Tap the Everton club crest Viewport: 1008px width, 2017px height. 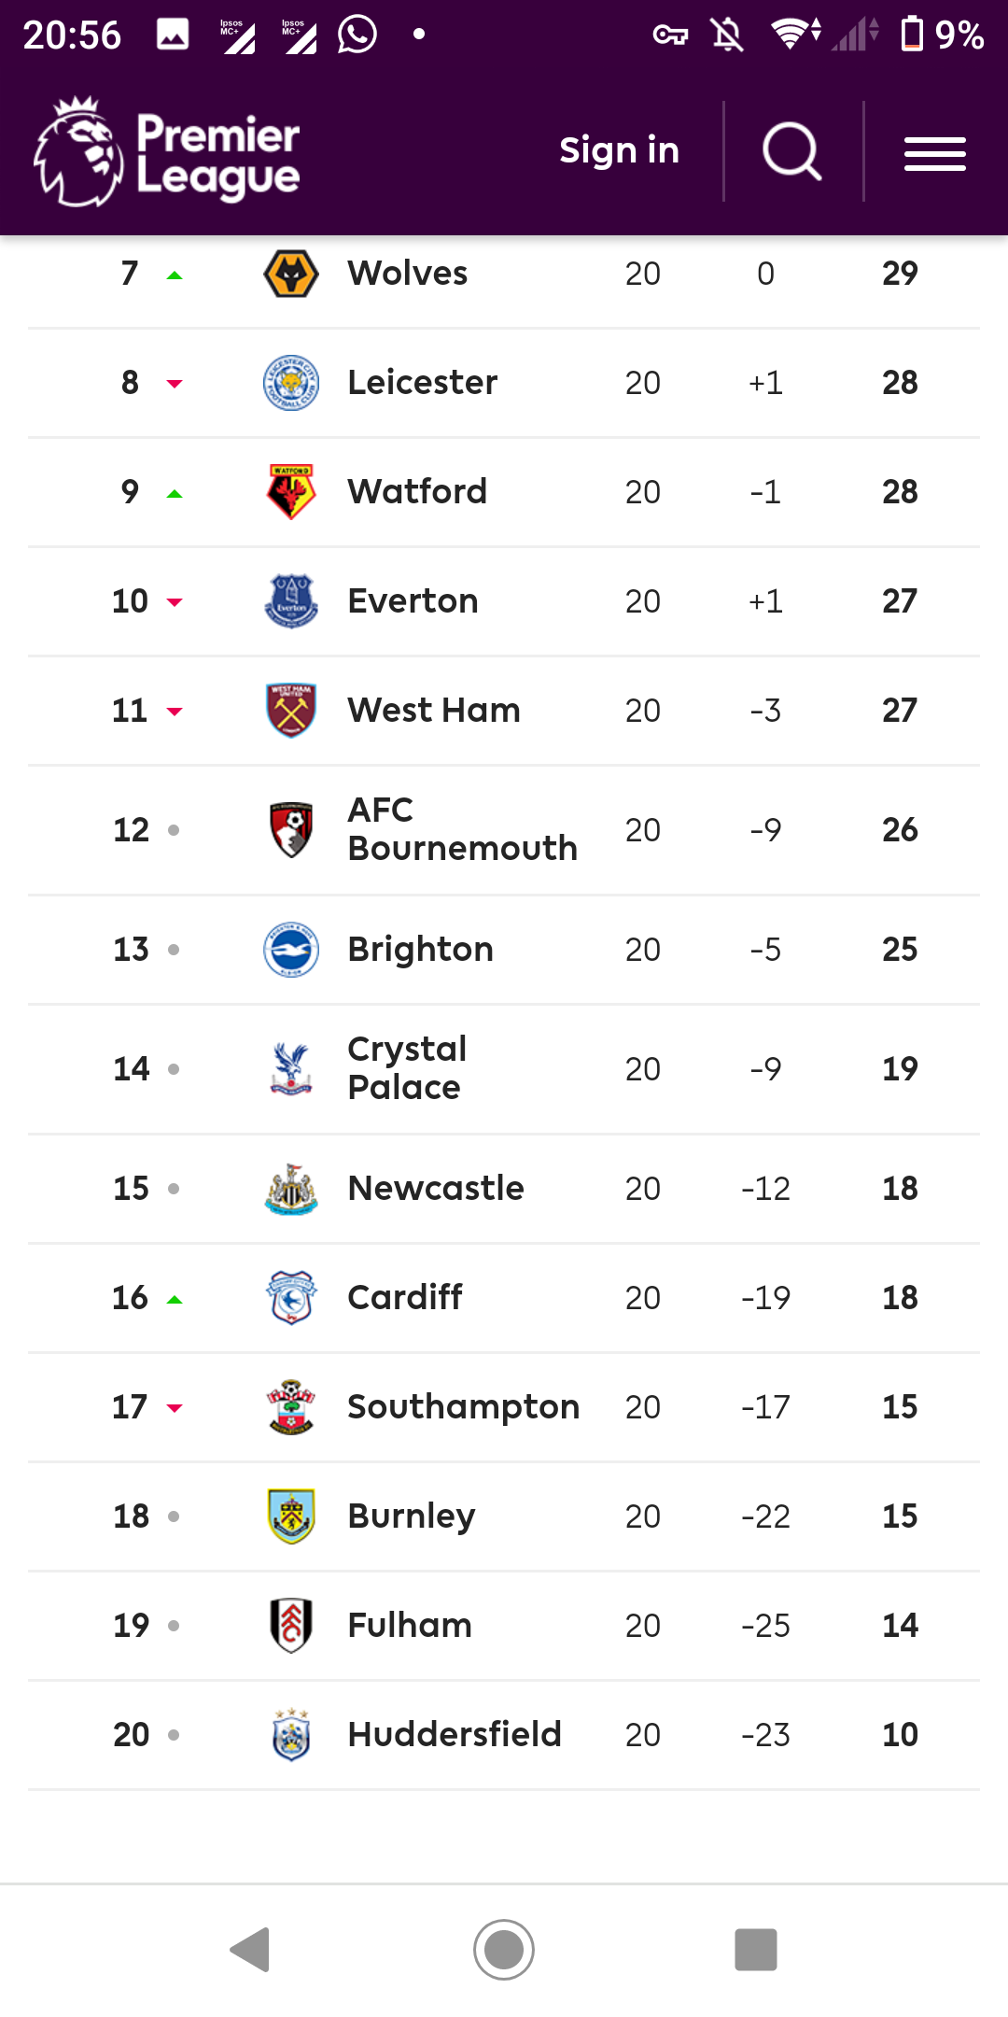click(291, 601)
